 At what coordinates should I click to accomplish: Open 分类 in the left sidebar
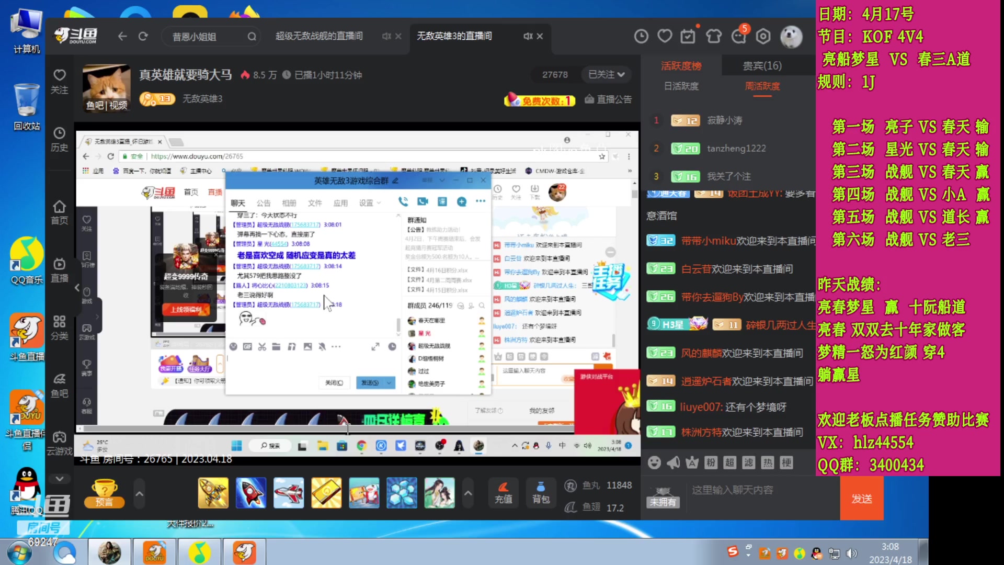pos(60,328)
